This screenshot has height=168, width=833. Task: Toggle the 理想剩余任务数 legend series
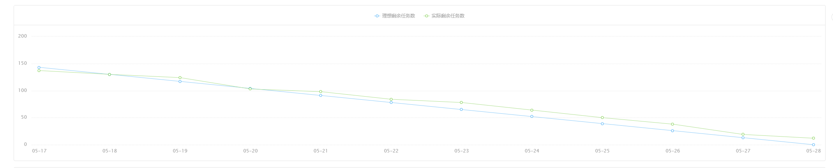(395, 16)
